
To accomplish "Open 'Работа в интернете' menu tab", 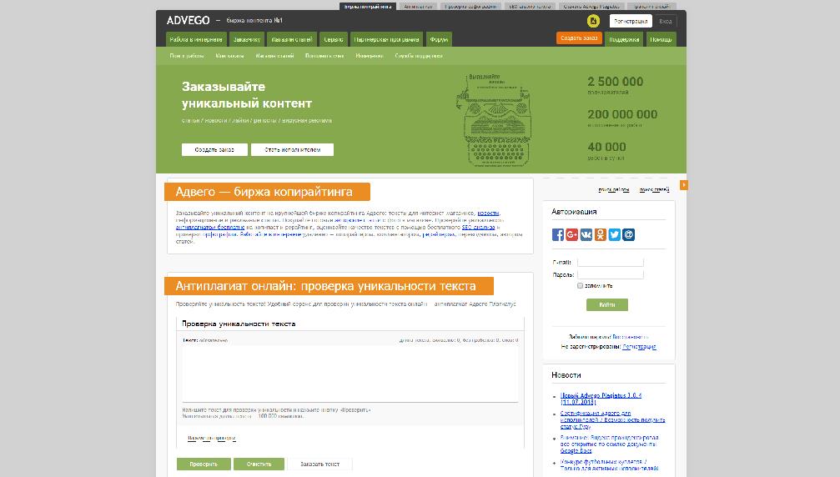I will pos(196,40).
